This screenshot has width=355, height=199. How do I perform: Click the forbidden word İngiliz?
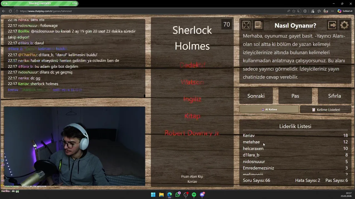point(192,99)
